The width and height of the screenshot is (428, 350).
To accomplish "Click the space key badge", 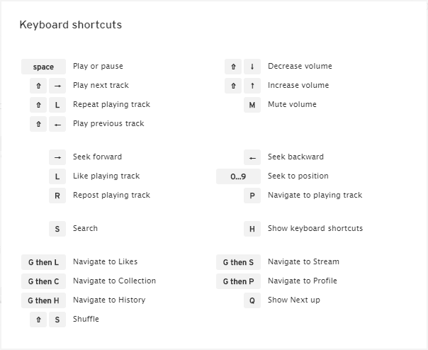I will pos(43,67).
